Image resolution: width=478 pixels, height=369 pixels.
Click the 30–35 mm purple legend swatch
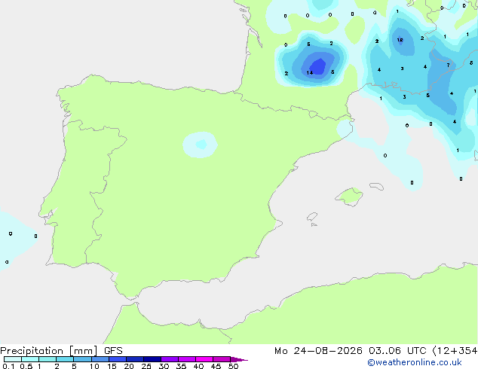click(170, 359)
